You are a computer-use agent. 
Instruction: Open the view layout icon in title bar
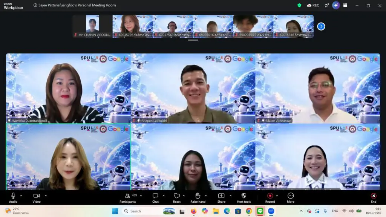coord(345,5)
